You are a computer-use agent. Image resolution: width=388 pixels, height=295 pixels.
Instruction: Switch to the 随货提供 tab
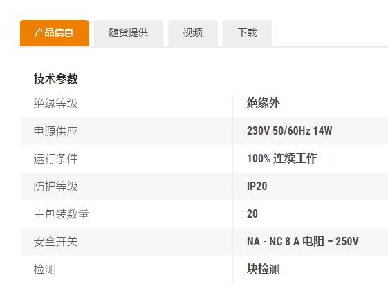point(129,33)
